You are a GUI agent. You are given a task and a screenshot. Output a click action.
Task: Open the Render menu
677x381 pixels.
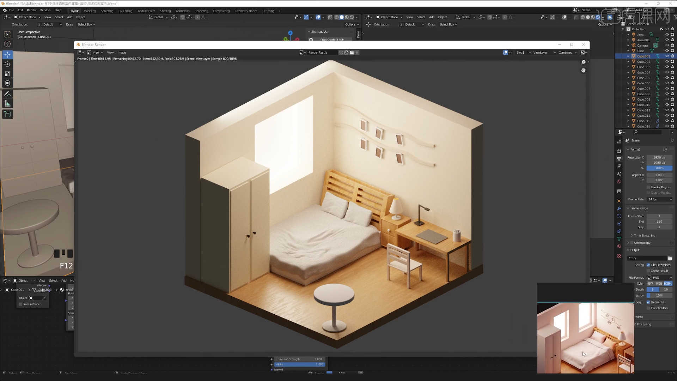point(31,10)
